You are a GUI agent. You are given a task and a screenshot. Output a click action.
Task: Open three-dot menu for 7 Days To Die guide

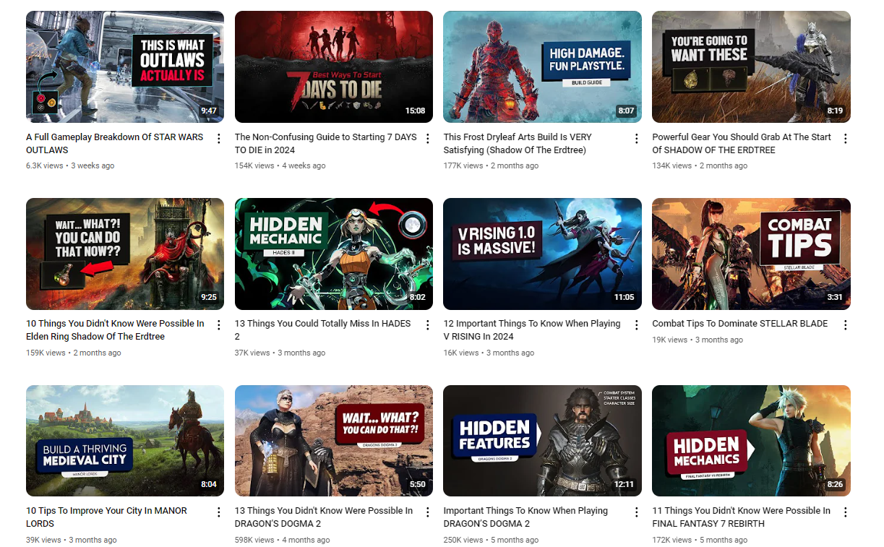[428, 139]
